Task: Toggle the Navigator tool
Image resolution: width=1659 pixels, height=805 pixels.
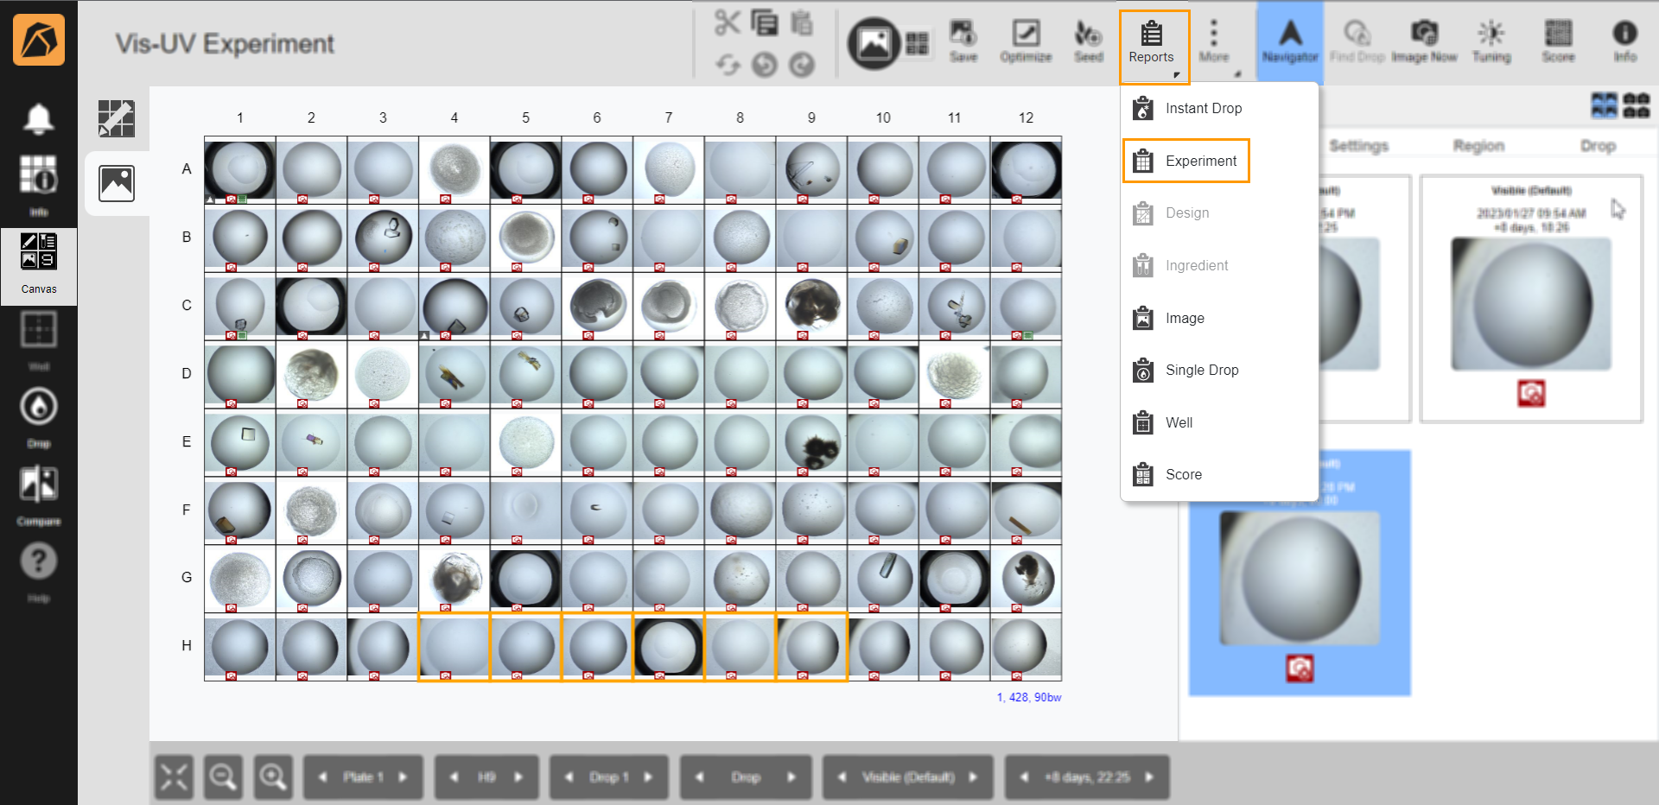Action: coord(1289,41)
